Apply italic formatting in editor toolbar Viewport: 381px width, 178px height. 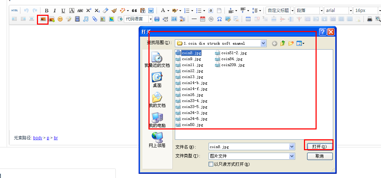click(x=55, y=11)
